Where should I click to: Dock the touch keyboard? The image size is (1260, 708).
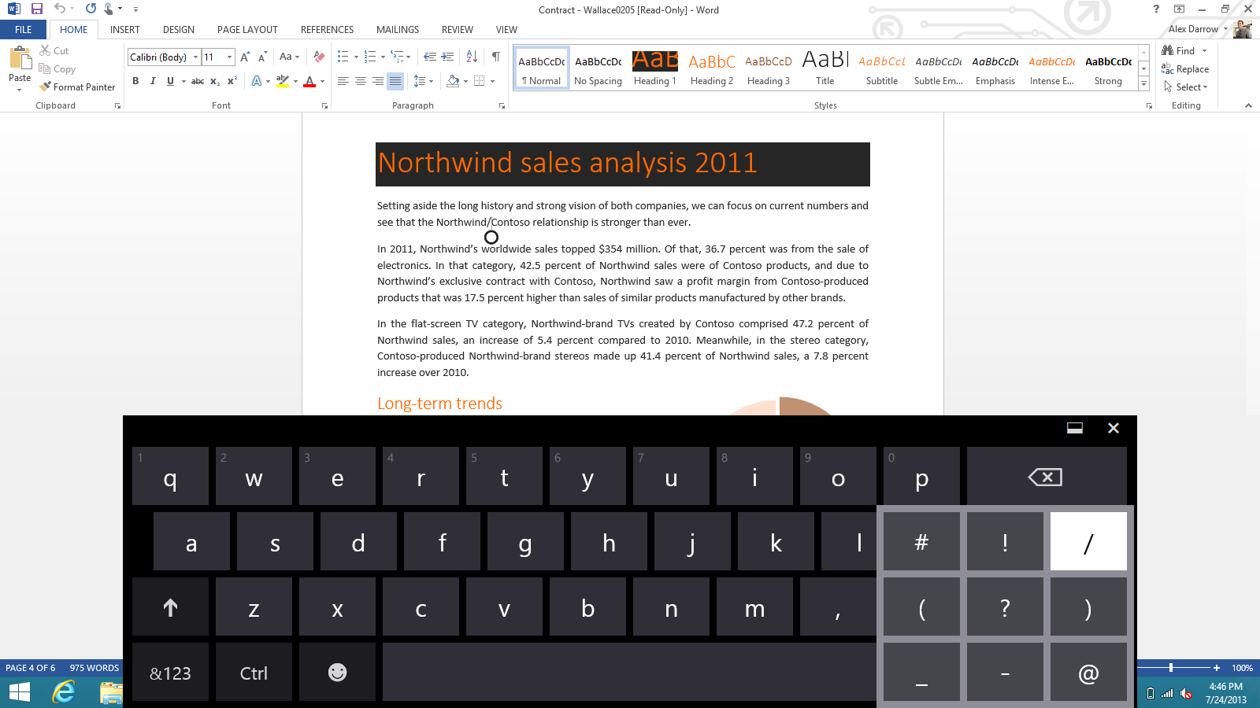point(1075,428)
